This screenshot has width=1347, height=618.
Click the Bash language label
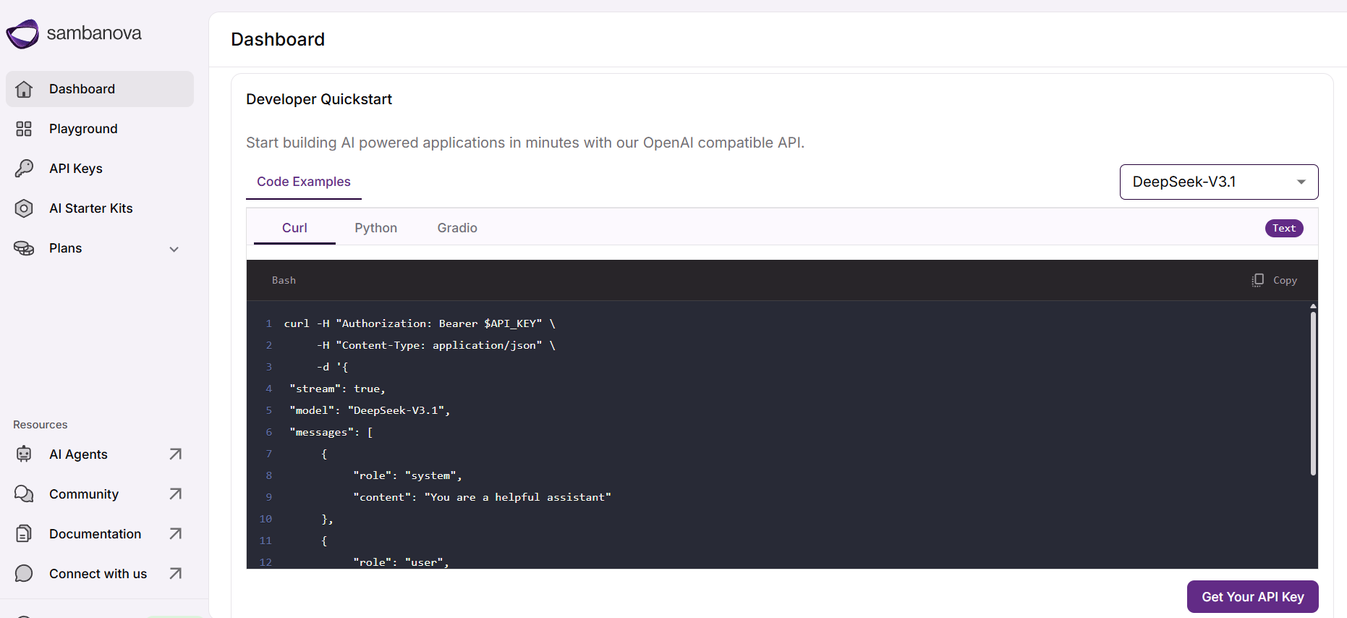(284, 280)
